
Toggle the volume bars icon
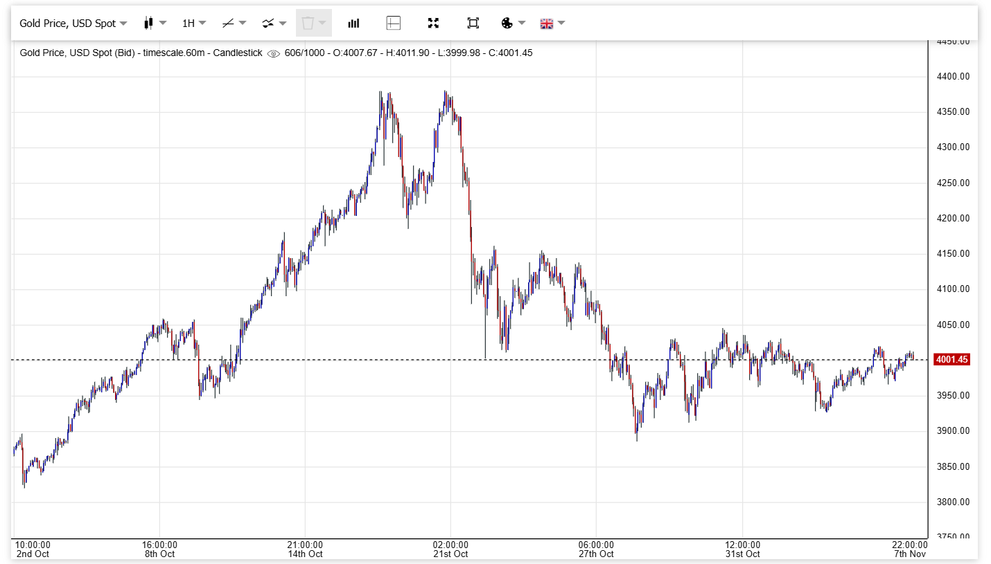coord(353,23)
